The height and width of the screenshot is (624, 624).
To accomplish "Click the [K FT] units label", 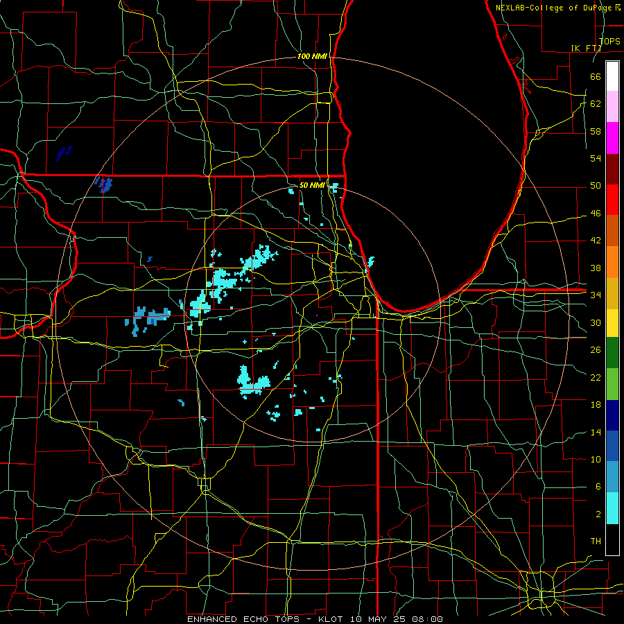I will (x=586, y=48).
